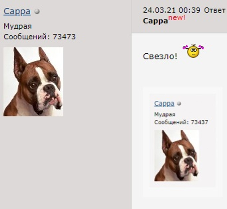
Task: Click the Сарра link inside attached screenshot
Action: [x=164, y=104]
